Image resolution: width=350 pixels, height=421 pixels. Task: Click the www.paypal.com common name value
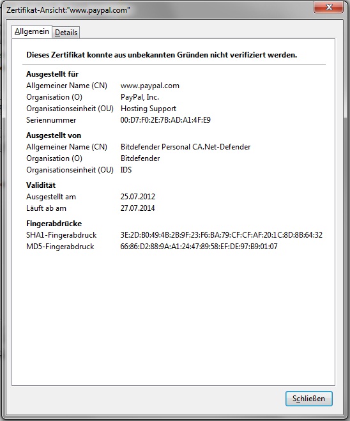tap(149, 86)
